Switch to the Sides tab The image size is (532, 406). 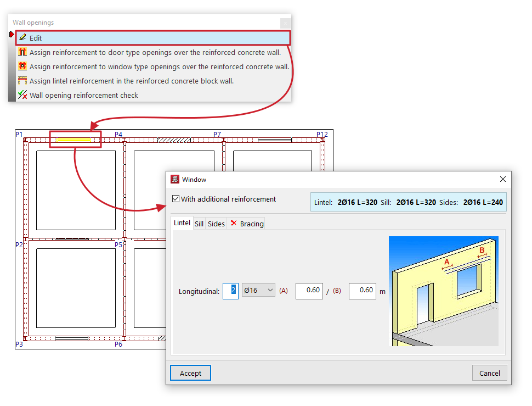pos(216,224)
